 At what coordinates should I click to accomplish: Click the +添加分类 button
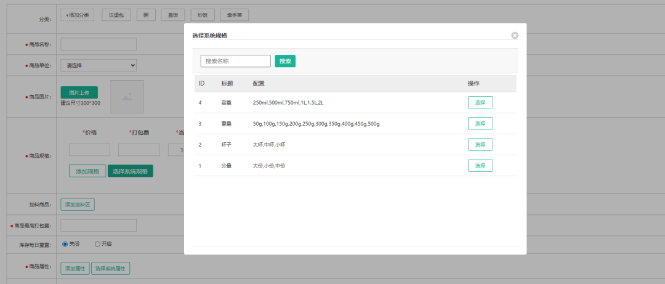77,15
